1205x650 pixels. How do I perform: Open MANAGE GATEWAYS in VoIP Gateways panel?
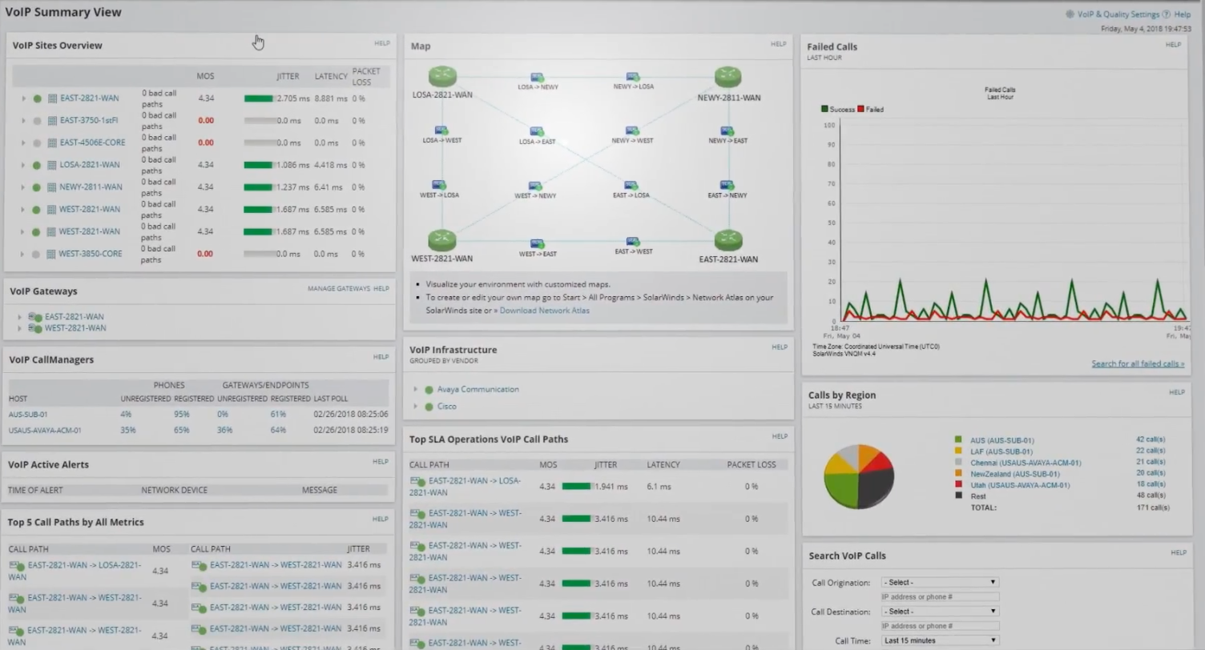coord(338,288)
